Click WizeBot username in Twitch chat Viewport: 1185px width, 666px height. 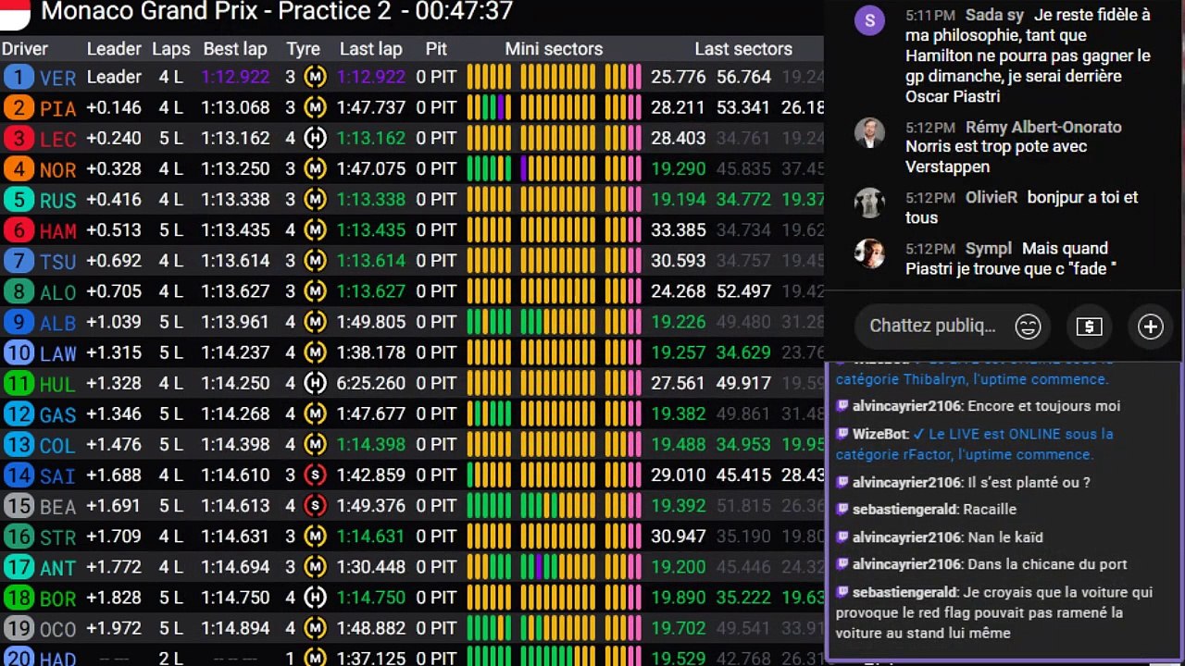(x=879, y=433)
